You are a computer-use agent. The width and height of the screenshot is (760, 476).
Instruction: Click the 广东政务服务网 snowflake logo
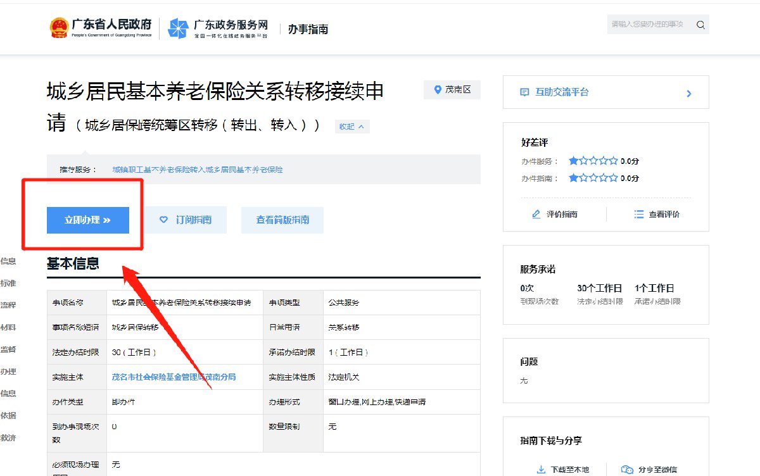(178, 28)
